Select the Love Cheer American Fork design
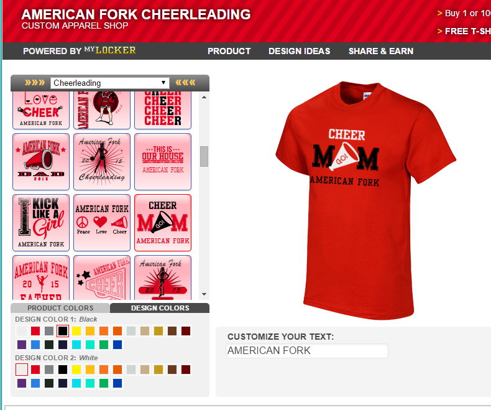491x410 pixels. tap(41, 110)
